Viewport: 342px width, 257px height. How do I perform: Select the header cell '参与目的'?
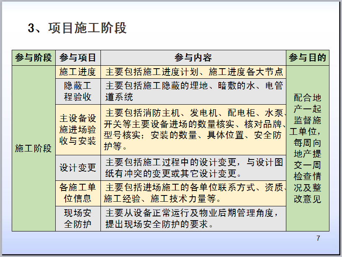coord(308,58)
